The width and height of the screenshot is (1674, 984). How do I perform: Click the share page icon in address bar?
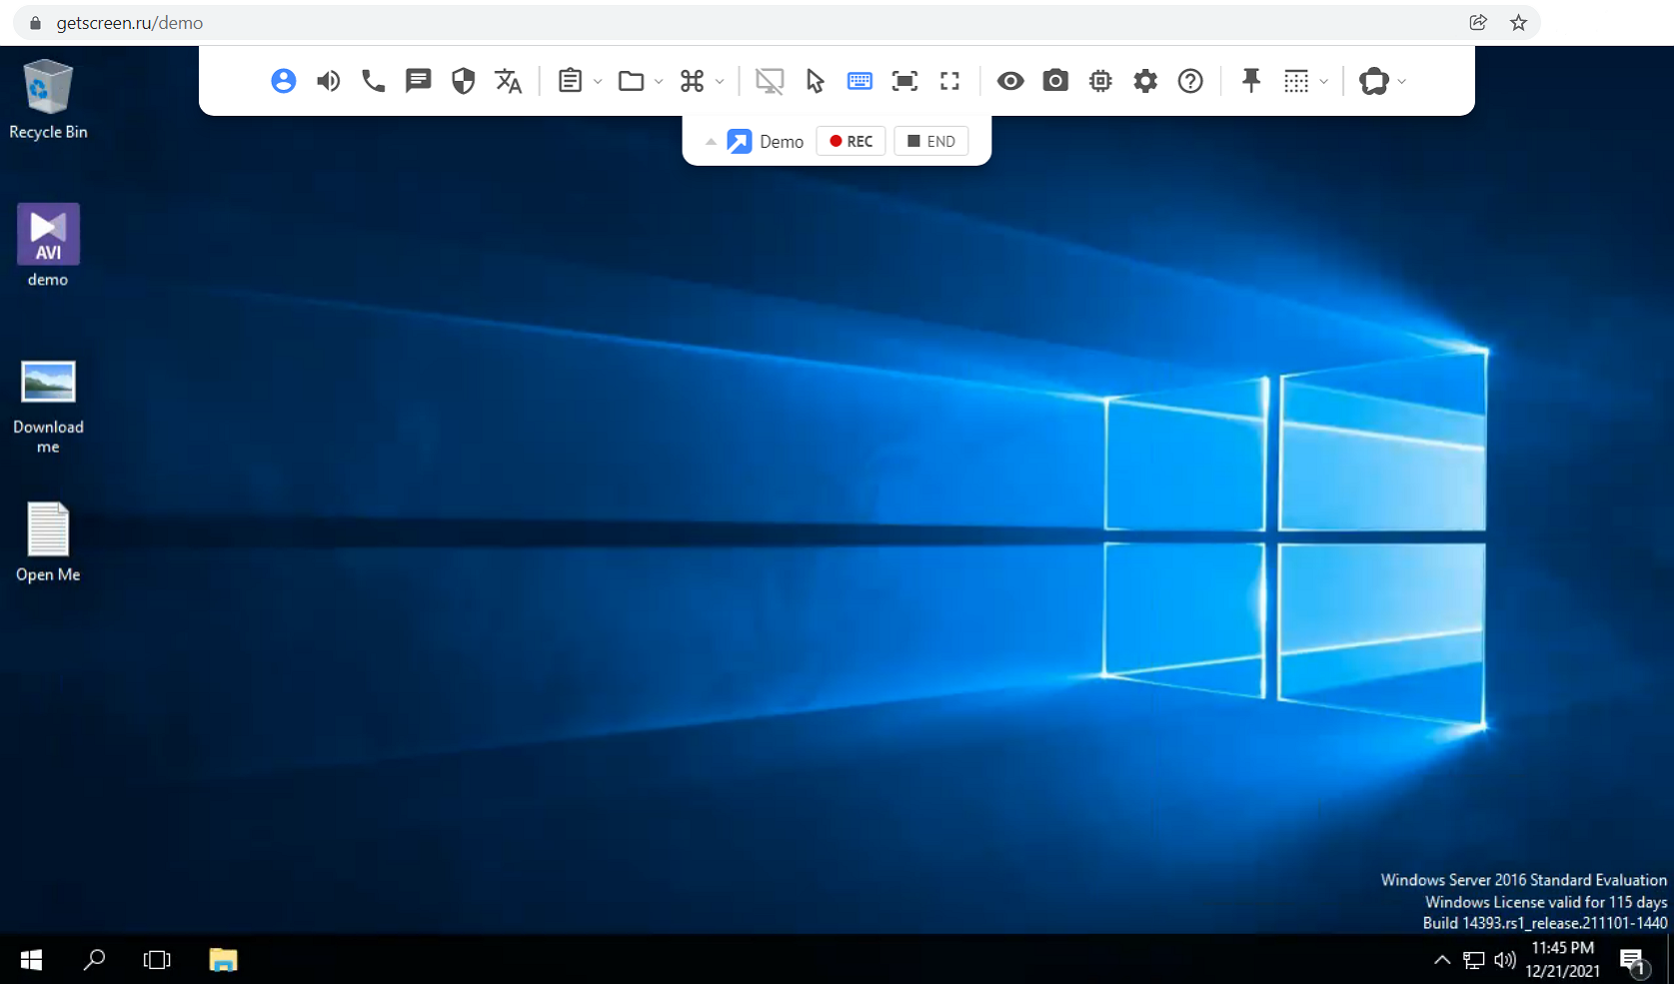[1478, 22]
